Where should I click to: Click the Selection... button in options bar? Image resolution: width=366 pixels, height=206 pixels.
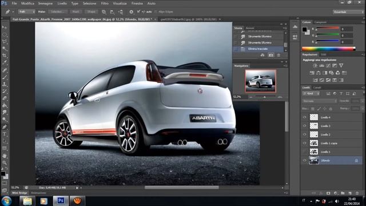click(58, 11)
